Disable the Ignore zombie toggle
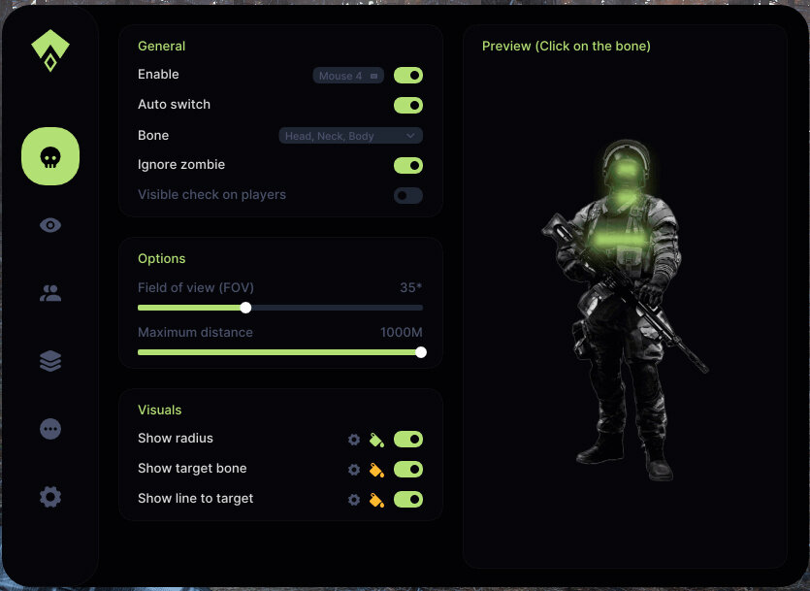This screenshot has width=810, height=591. pos(407,165)
